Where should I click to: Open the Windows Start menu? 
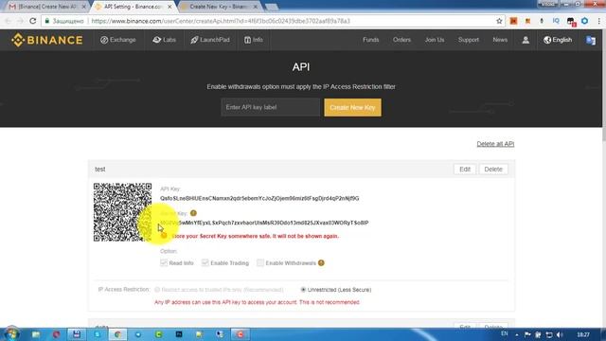pos(11,334)
